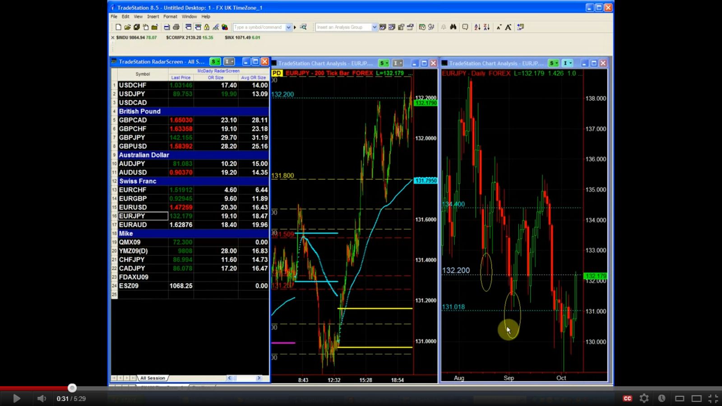Switch to theater mode player size

point(697,398)
